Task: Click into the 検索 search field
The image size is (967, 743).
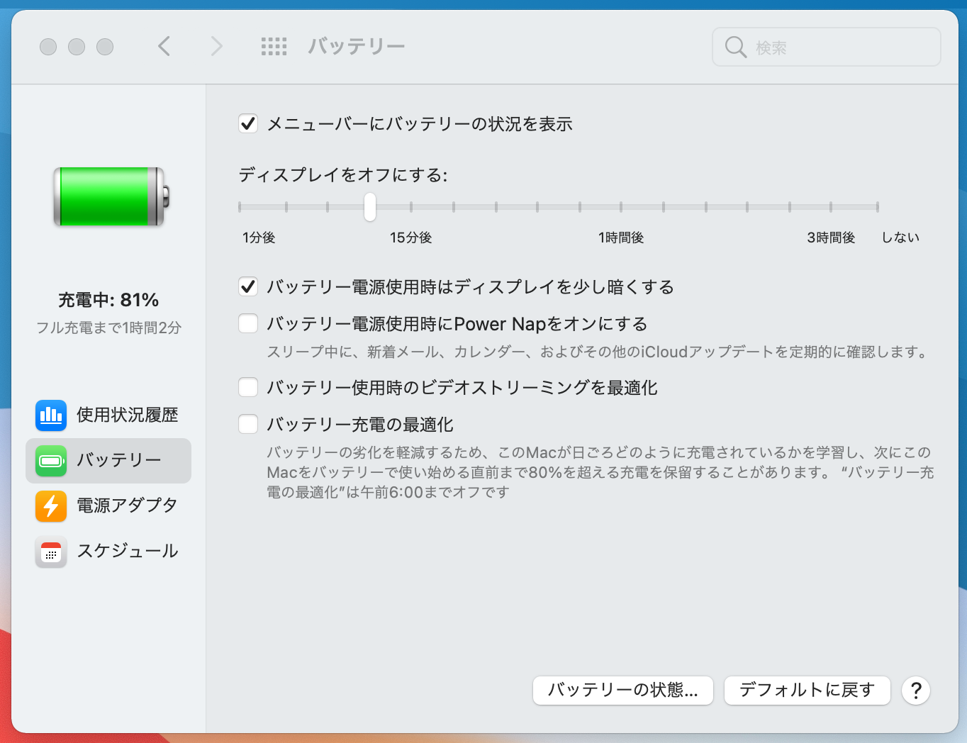Action: coord(827,48)
